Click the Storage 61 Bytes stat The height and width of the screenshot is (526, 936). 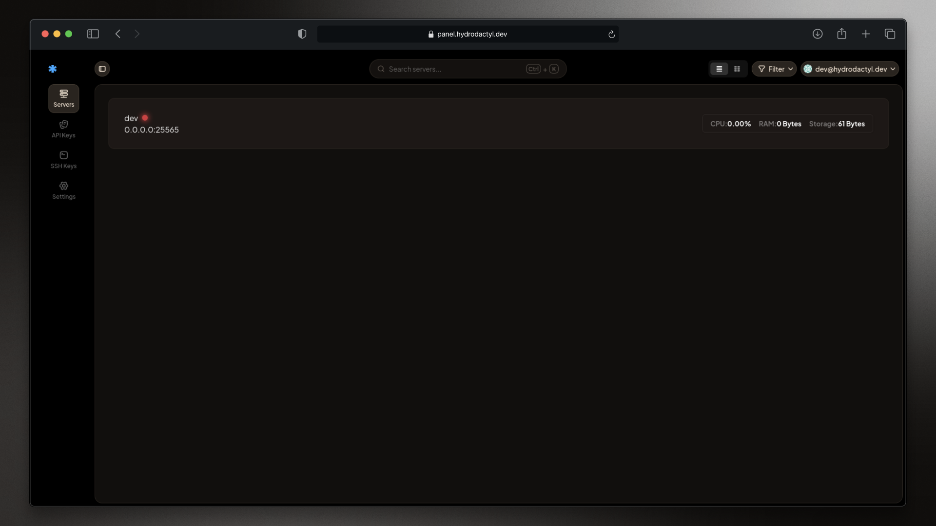click(837, 124)
